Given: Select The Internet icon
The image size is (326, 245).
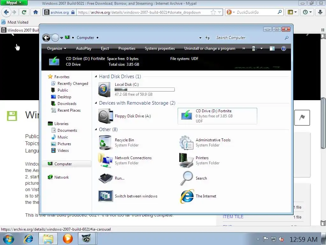Looking at the screenshot, I should 187,196.
